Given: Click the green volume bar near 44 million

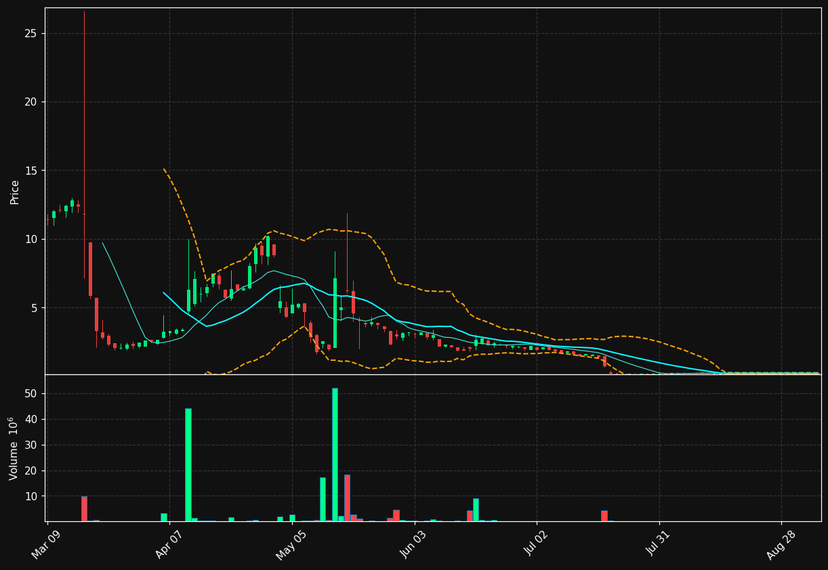Looking at the screenshot, I should (x=188, y=465).
